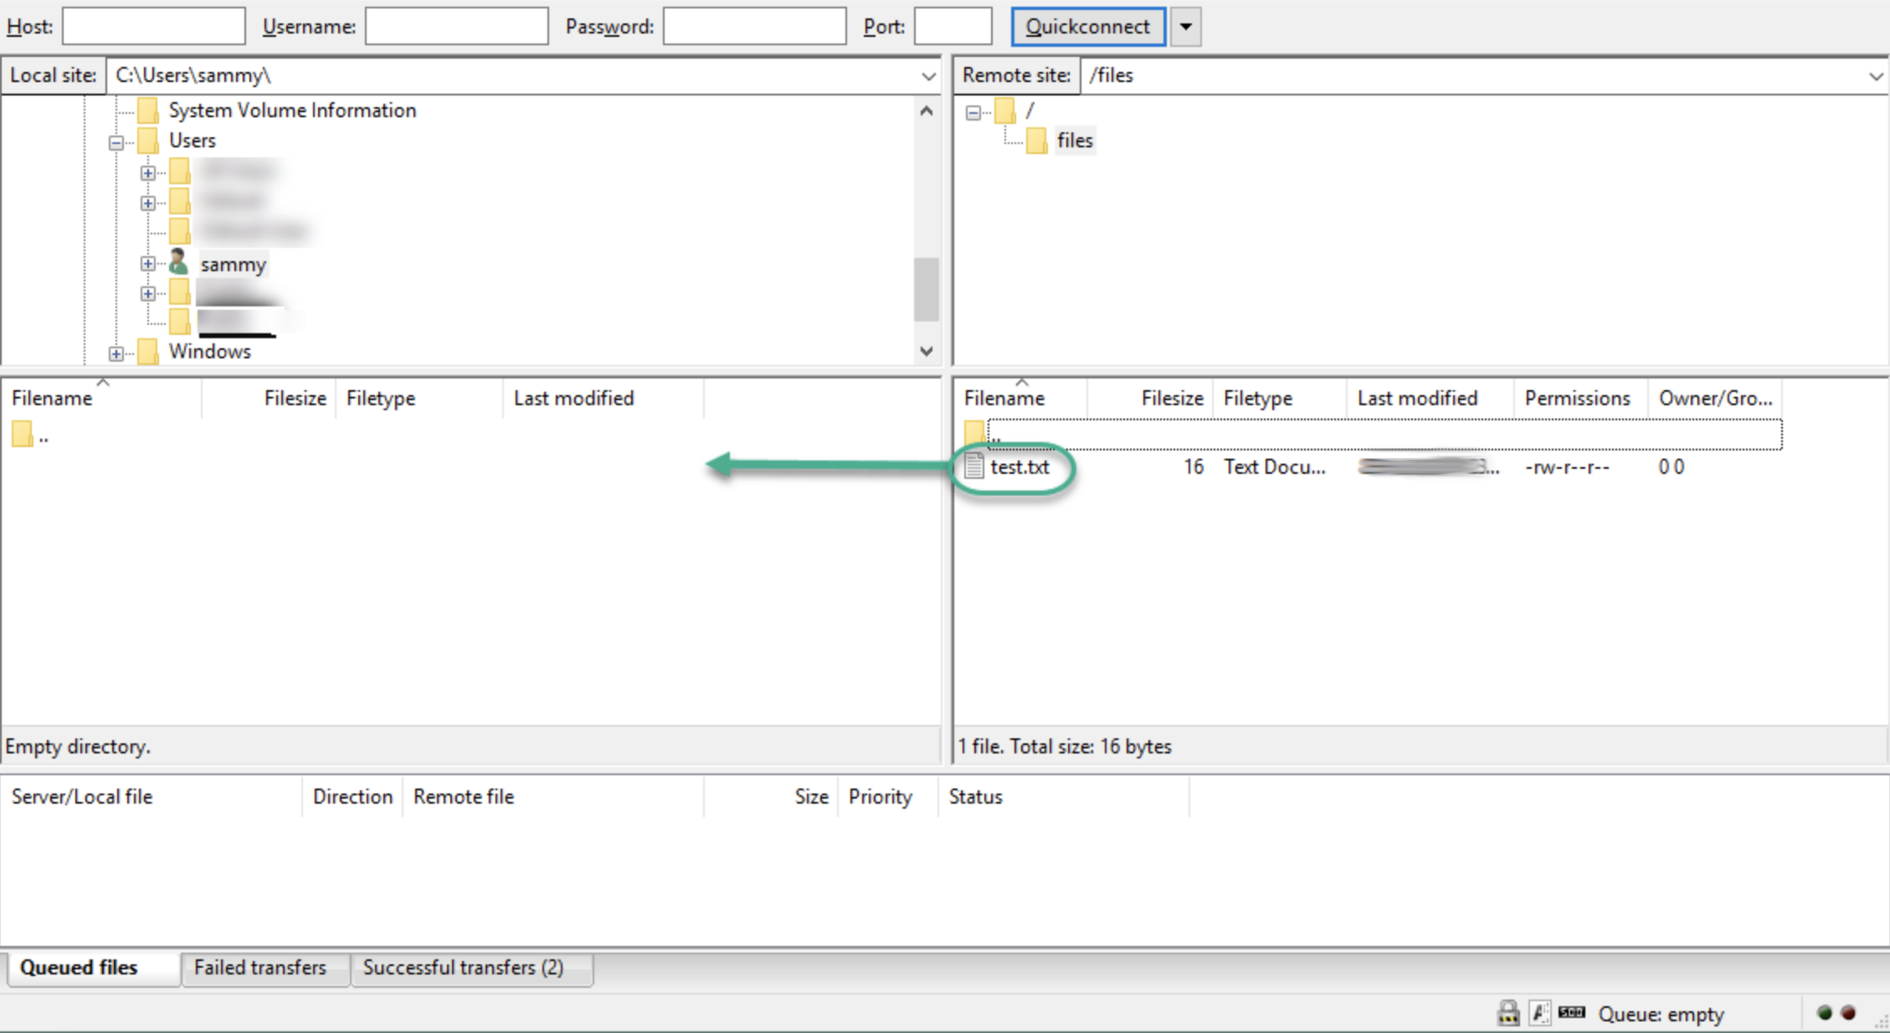Collapse the remote root folder node
This screenshot has height=1033, width=1890.
(x=973, y=111)
